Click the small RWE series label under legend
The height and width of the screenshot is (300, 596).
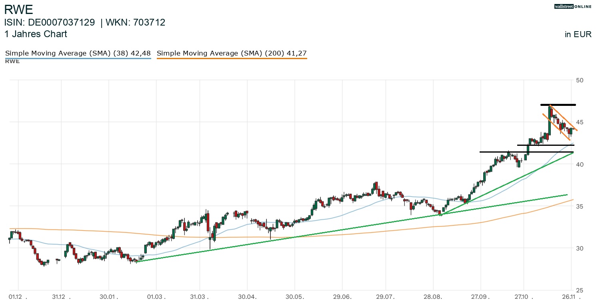12,61
